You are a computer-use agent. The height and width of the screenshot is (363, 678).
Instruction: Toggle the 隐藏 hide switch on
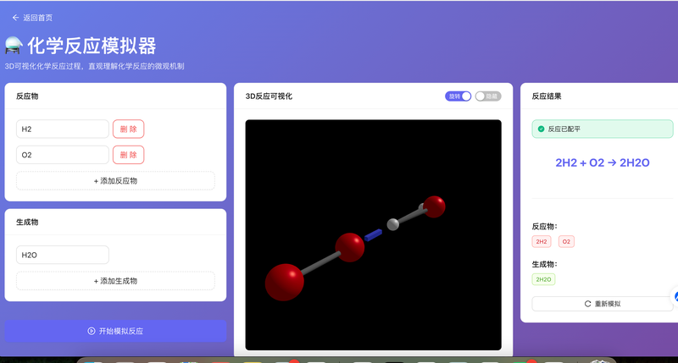[488, 96]
